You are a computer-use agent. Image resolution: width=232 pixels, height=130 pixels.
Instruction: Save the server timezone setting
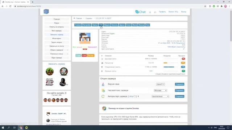tap(179, 90)
